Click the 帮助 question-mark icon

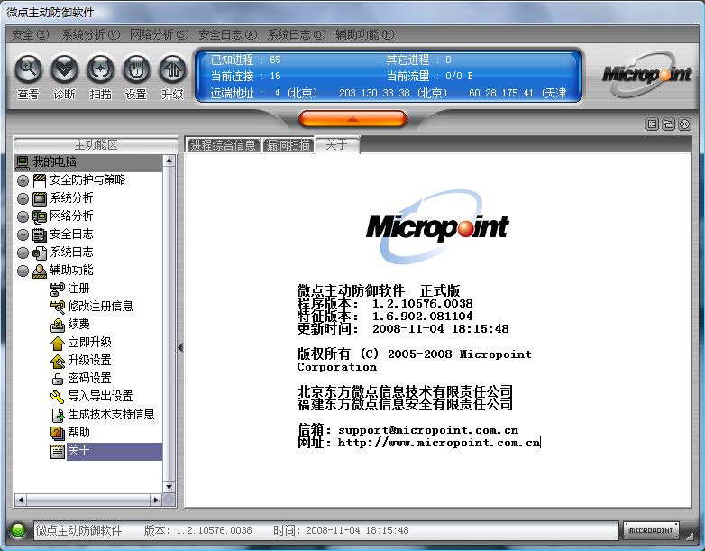(58, 433)
